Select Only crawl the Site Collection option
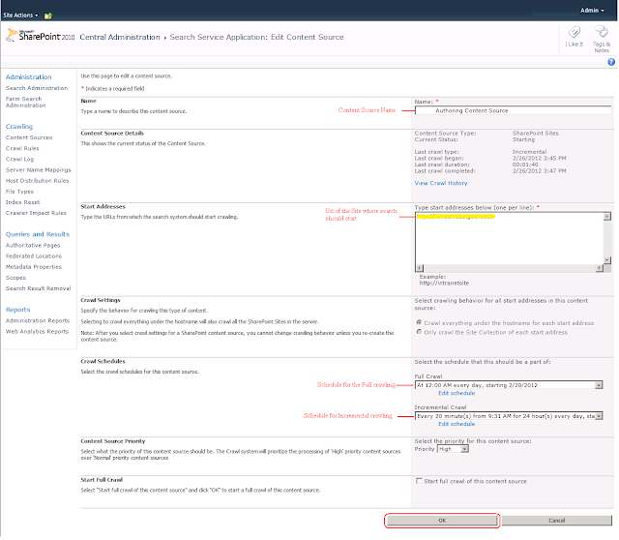Screen dimensions: 619x540 tap(418, 332)
